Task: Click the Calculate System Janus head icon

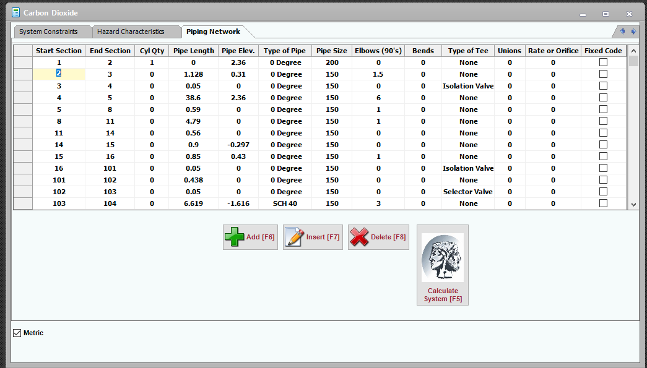Action: pyautogui.click(x=442, y=258)
